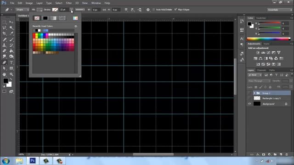Select the Clone Stamp tool
This screenshot has width=294, height=165.
pyautogui.click(x=4, y=45)
